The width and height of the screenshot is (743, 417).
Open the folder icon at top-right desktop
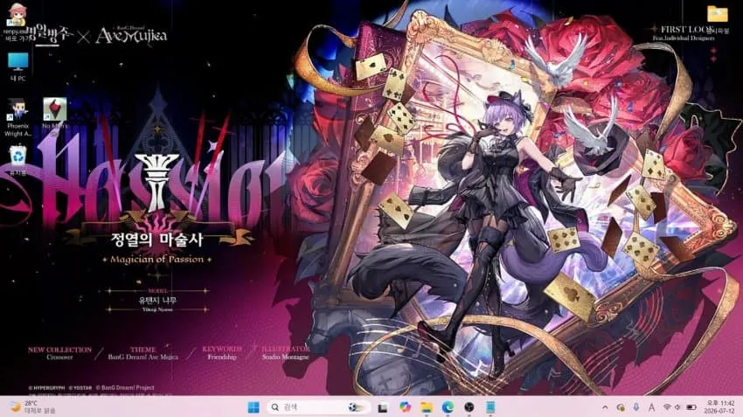tap(718, 19)
